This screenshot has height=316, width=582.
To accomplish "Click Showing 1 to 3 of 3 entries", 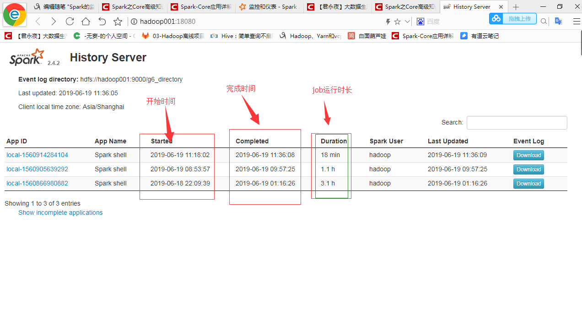I will click(43, 203).
